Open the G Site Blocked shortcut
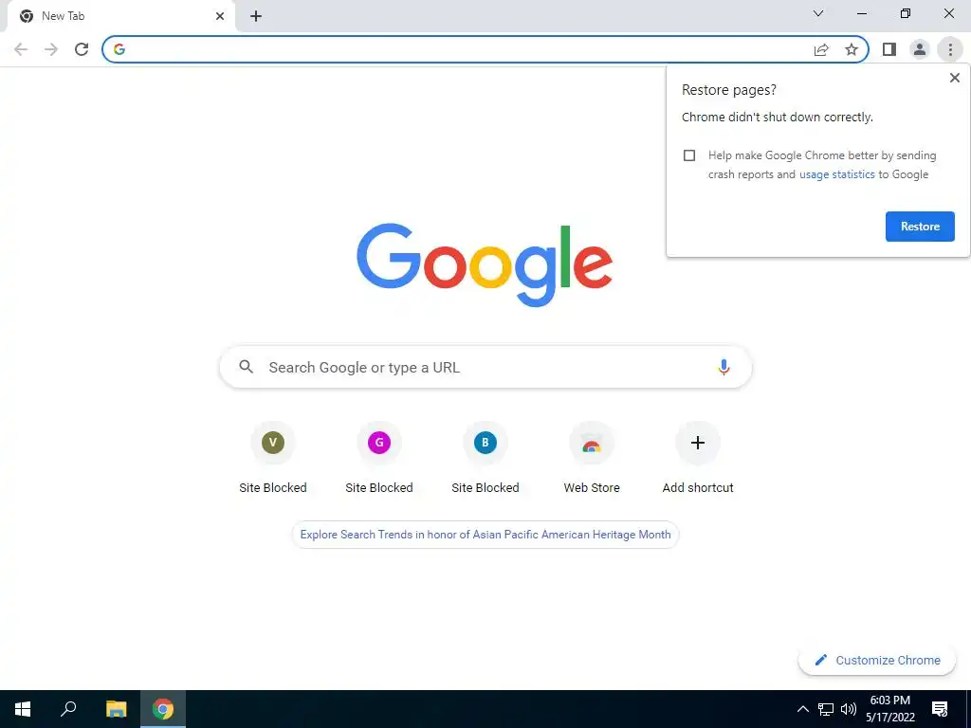The height and width of the screenshot is (728, 971). pyautogui.click(x=379, y=458)
